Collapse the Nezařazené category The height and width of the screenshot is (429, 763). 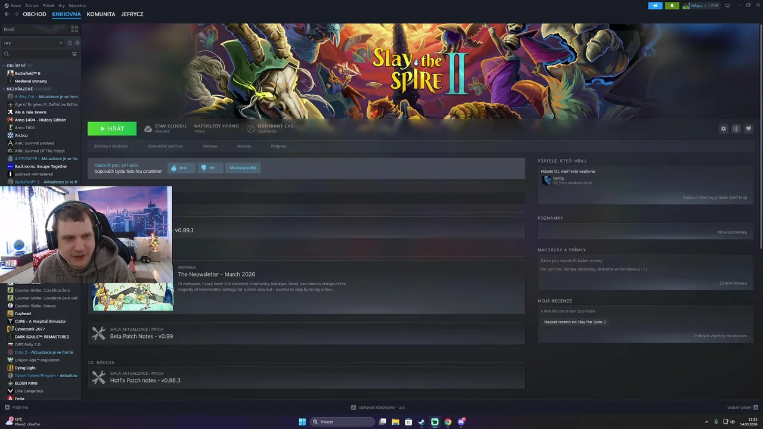[x=4, y=89]
